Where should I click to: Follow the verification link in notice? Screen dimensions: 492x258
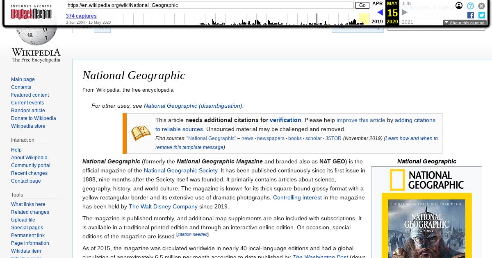285,120
